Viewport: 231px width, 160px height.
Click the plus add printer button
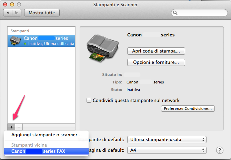(x=11, y=127)
